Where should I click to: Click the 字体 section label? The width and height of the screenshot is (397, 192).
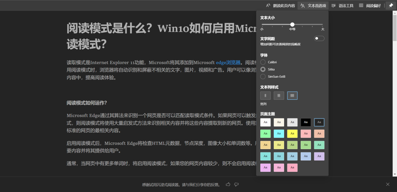[x=264, y=55]
